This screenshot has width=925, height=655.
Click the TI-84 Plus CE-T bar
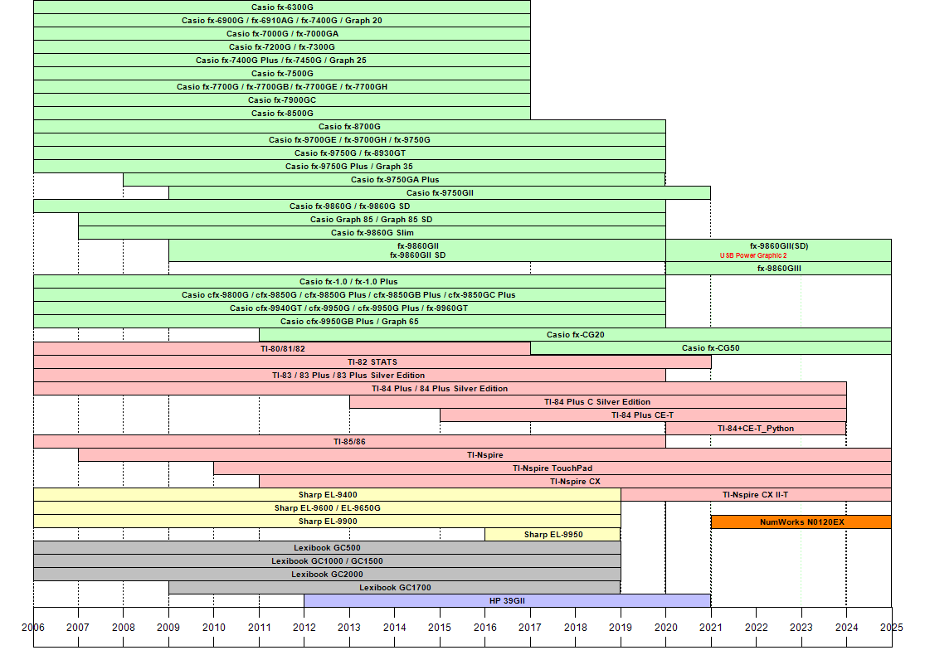coord(643,415)
